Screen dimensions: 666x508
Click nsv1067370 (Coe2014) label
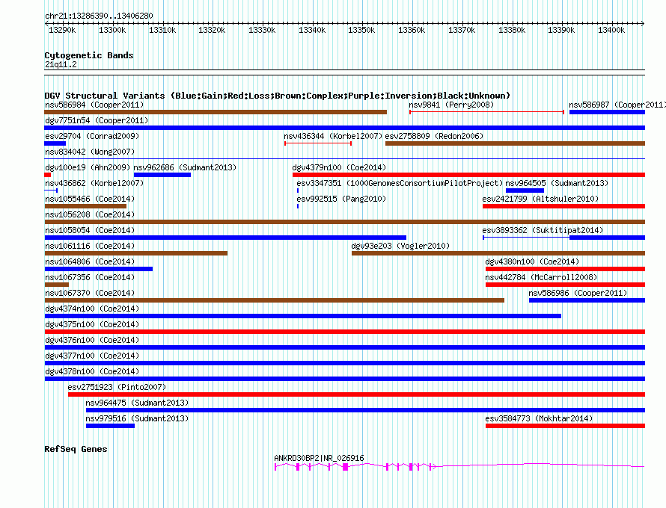(x=90, y=293)
